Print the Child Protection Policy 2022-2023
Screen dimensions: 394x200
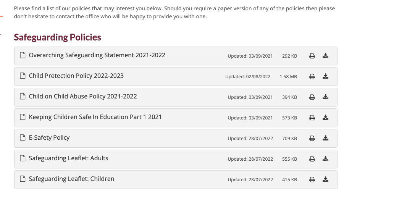pos(312,76)
